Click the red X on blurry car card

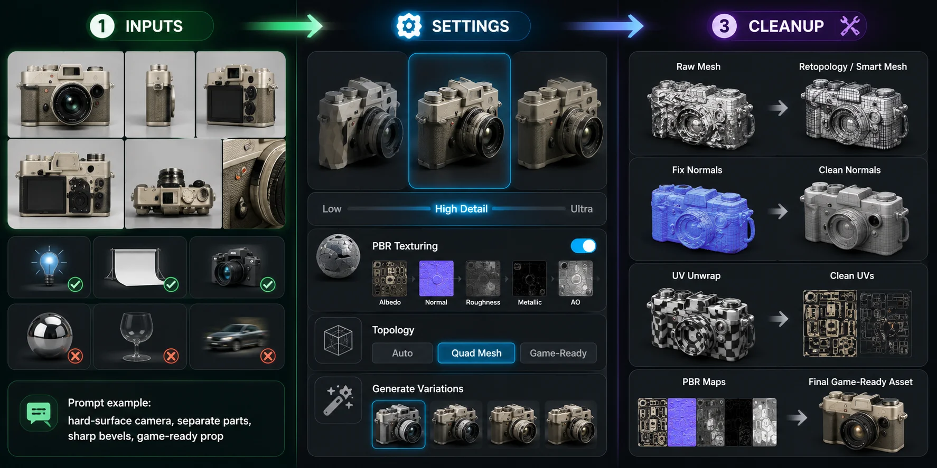pos(268,356)
